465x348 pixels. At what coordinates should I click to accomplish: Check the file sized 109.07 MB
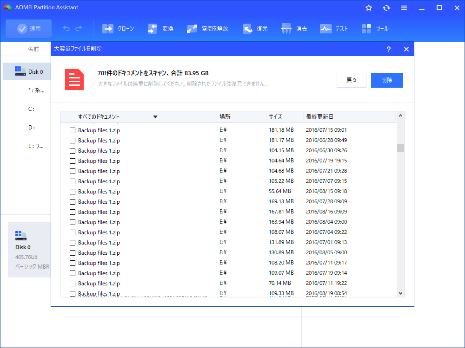73,273
